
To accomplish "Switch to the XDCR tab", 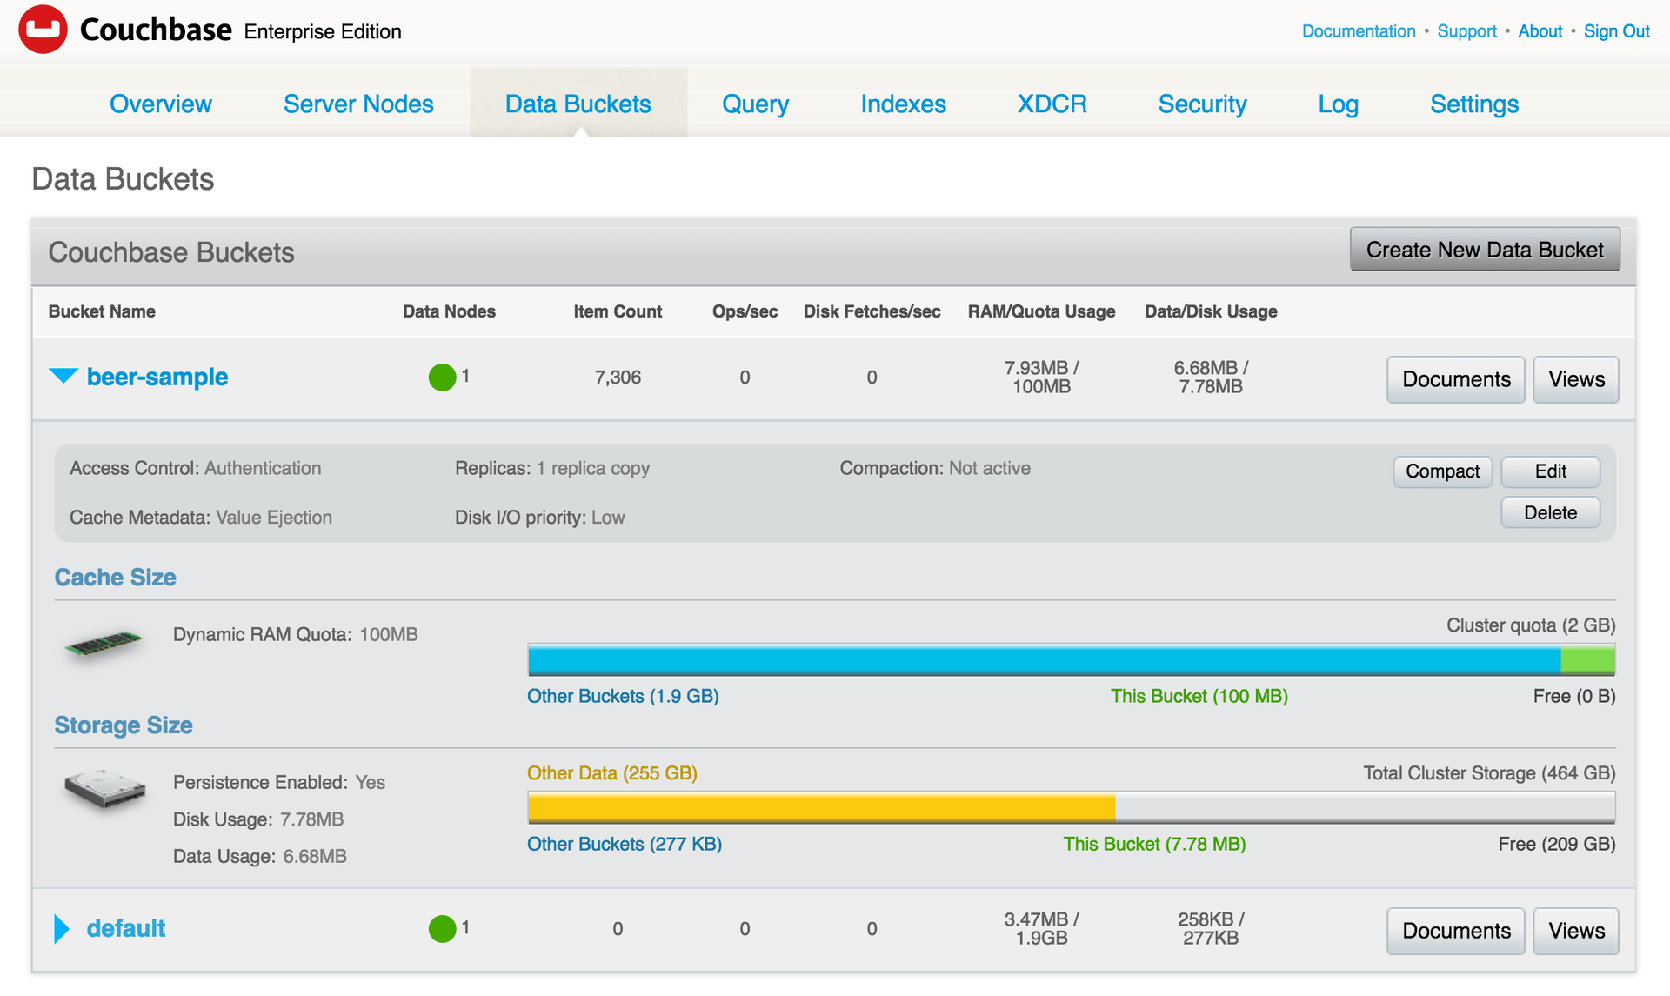I will coord(1052,104).
